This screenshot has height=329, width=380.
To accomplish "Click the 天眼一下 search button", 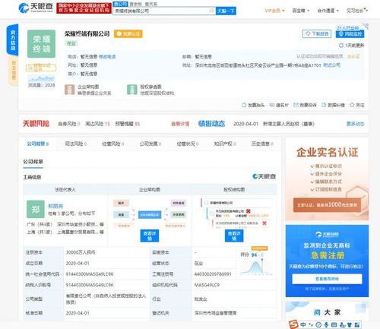I will (226, 11).
